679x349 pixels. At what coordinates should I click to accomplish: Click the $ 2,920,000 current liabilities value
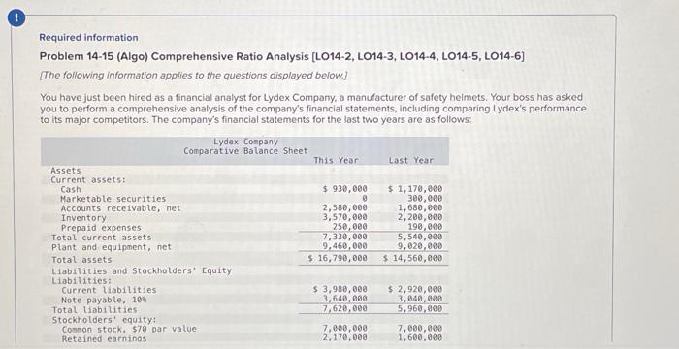415,288
